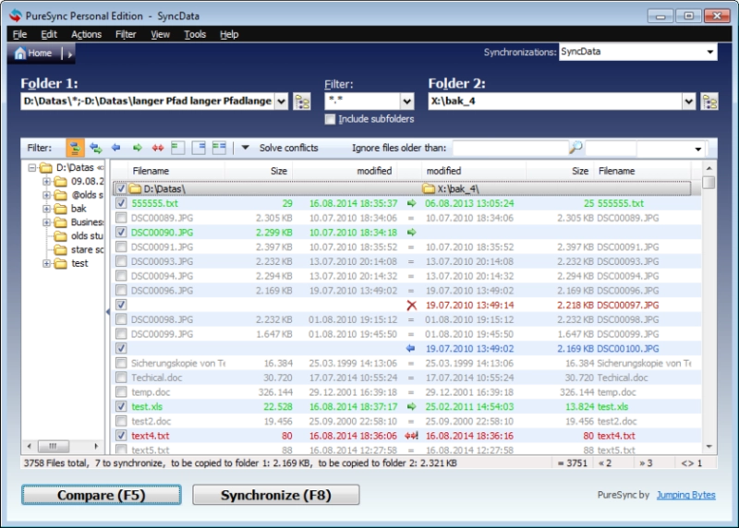
Task: Filter files copied to the right (green arrow)
Action: (137, 148)
